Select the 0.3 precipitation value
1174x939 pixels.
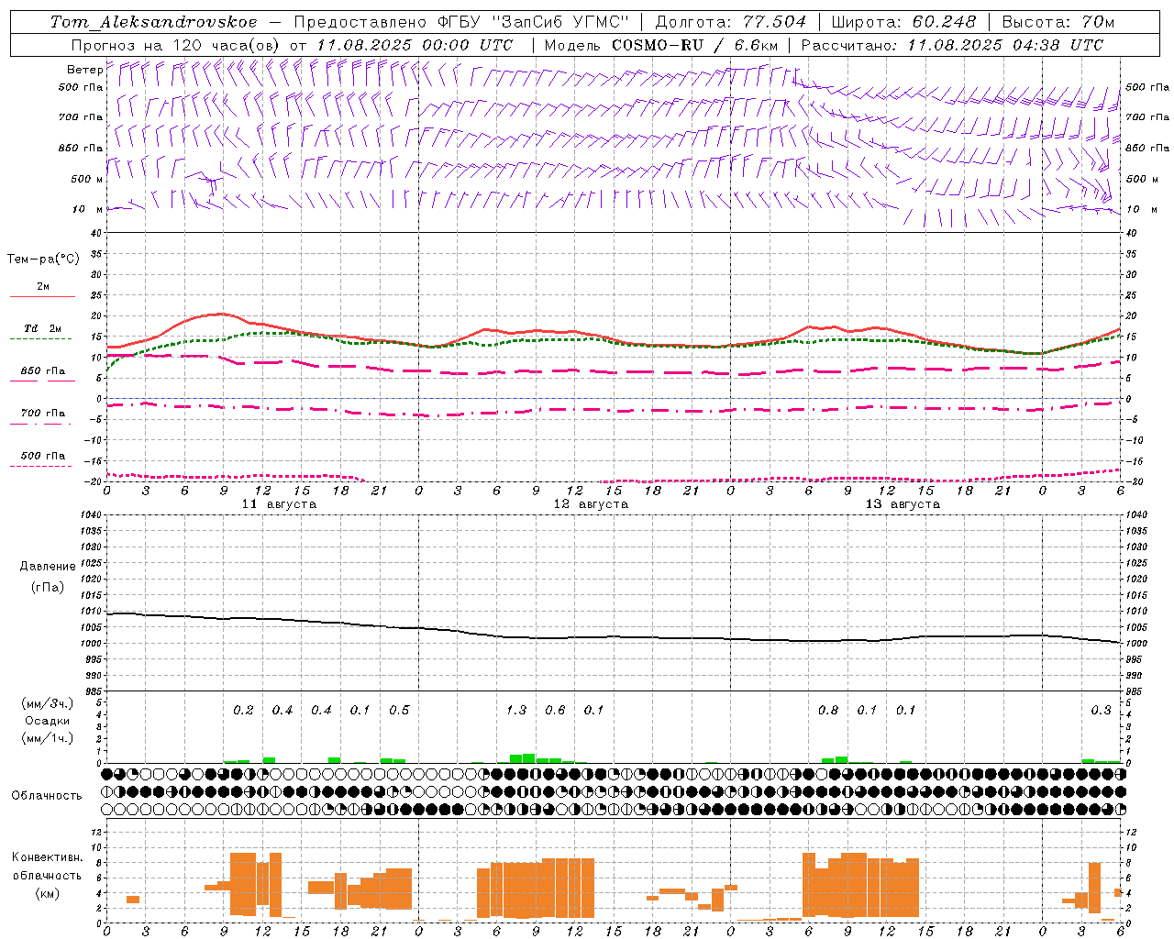point(1101,711)
